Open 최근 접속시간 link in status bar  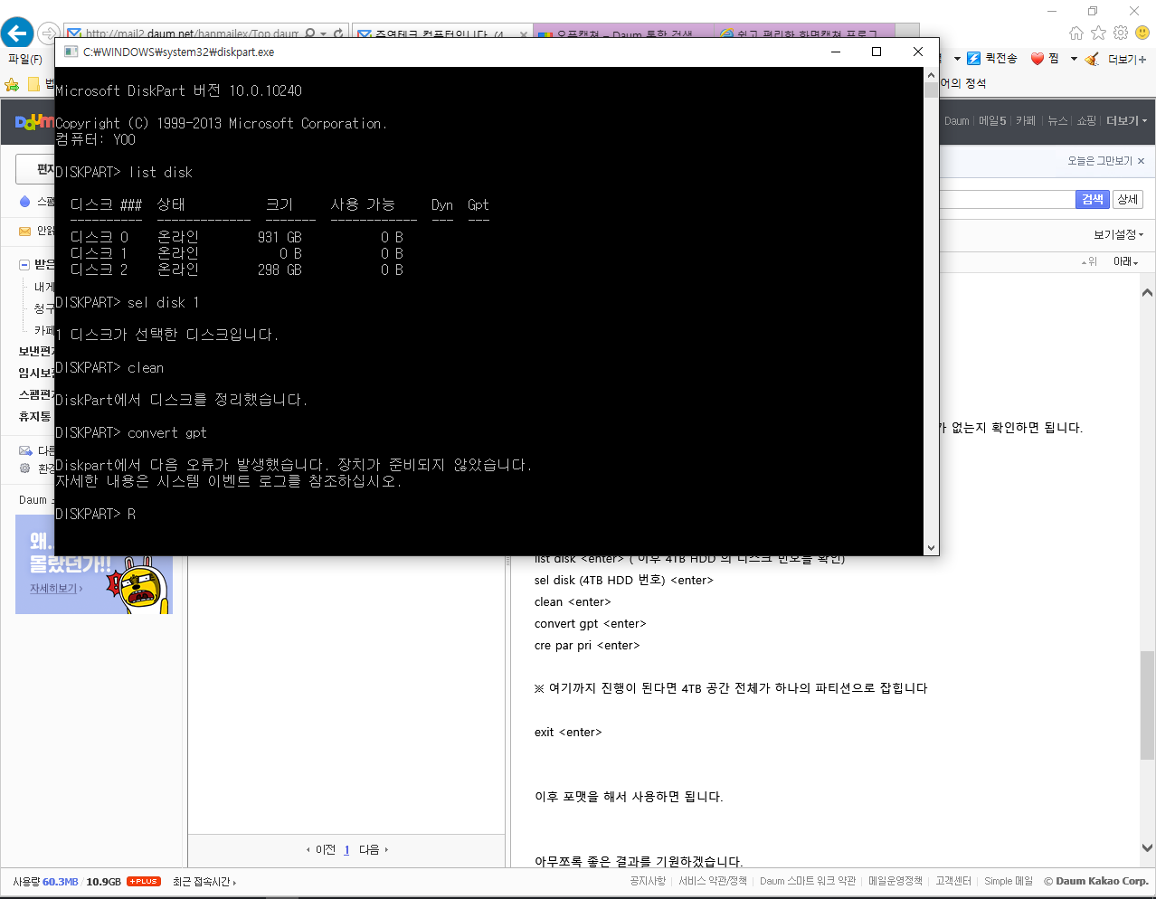(204, 882)
